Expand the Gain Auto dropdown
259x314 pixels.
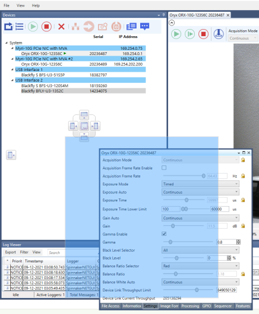[200, 218]
